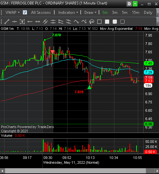Toggle the VWAP checkbox
159x174 pixels.
(25, 13)
